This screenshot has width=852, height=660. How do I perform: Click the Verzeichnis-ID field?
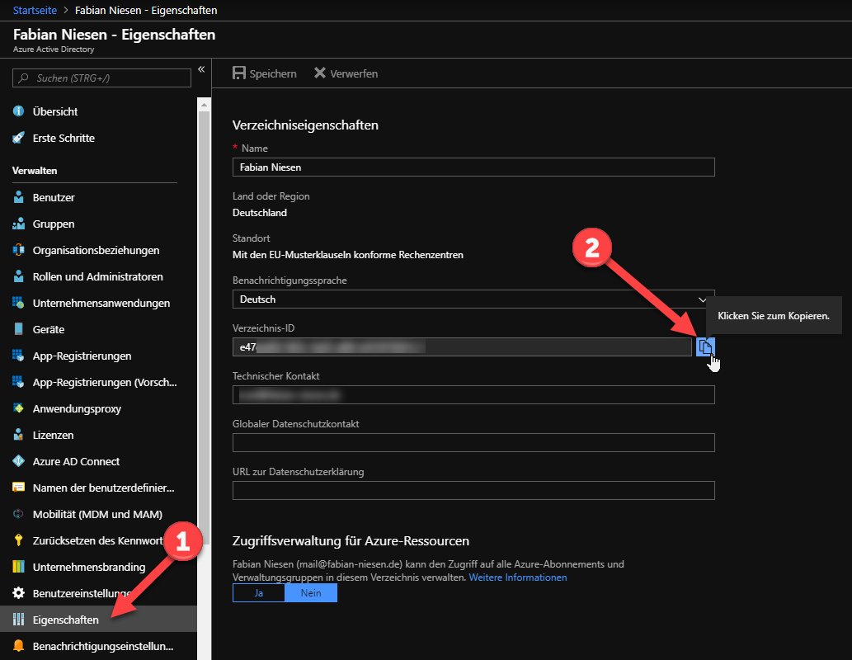click(462, 346)
